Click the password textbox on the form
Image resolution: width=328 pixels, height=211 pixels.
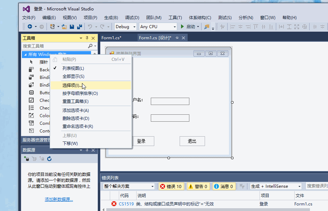pos(170,118)
